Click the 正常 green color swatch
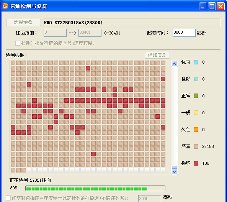The height and width of the screenshot is (202, 227). tap(196, 96)
